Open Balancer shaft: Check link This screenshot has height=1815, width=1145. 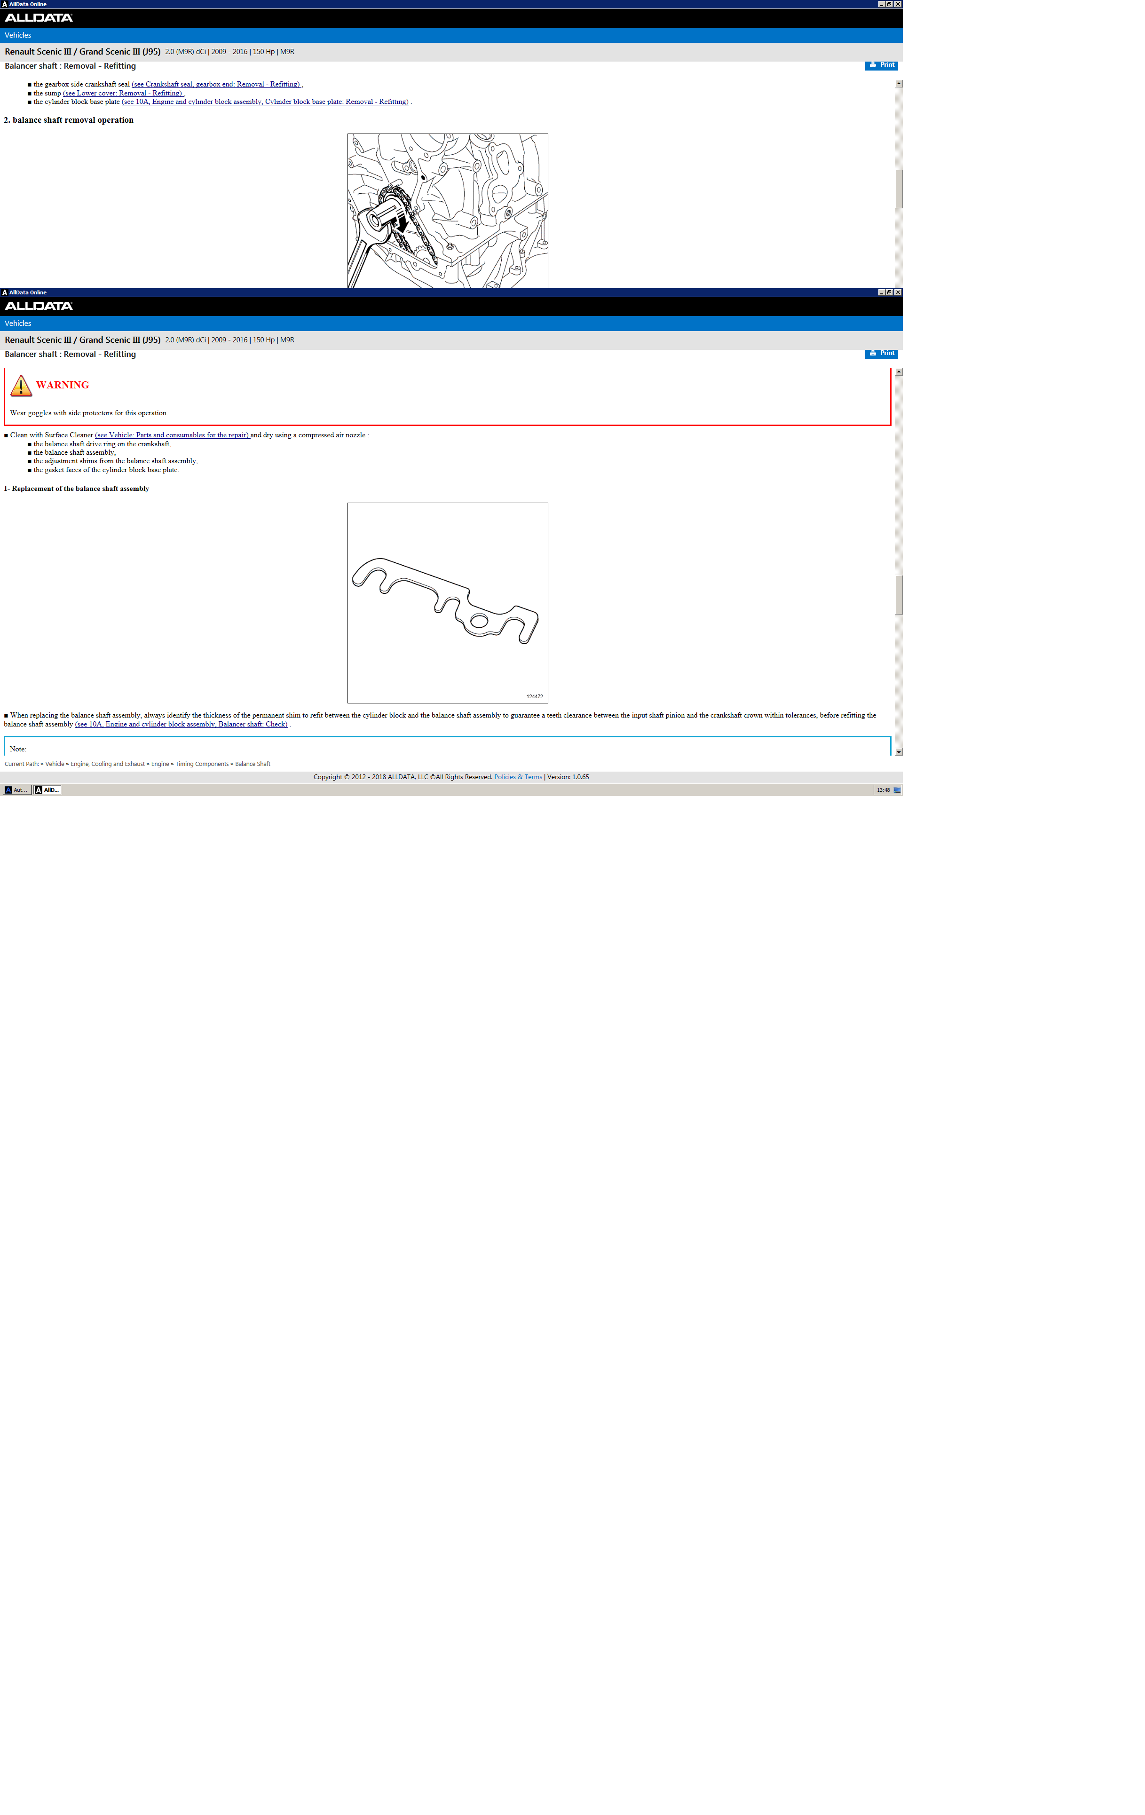181,724
